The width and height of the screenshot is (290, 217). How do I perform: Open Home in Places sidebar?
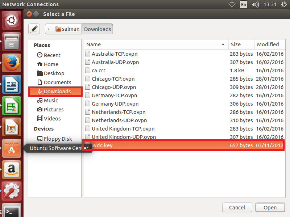(47, 64)
